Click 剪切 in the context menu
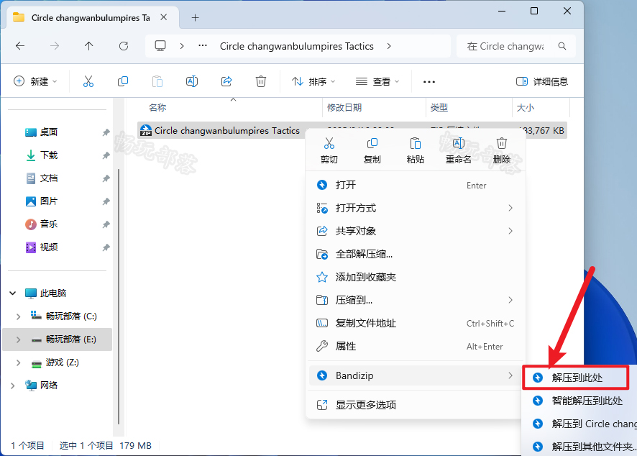Screen dimensions: 637x456 click(329, 150)
